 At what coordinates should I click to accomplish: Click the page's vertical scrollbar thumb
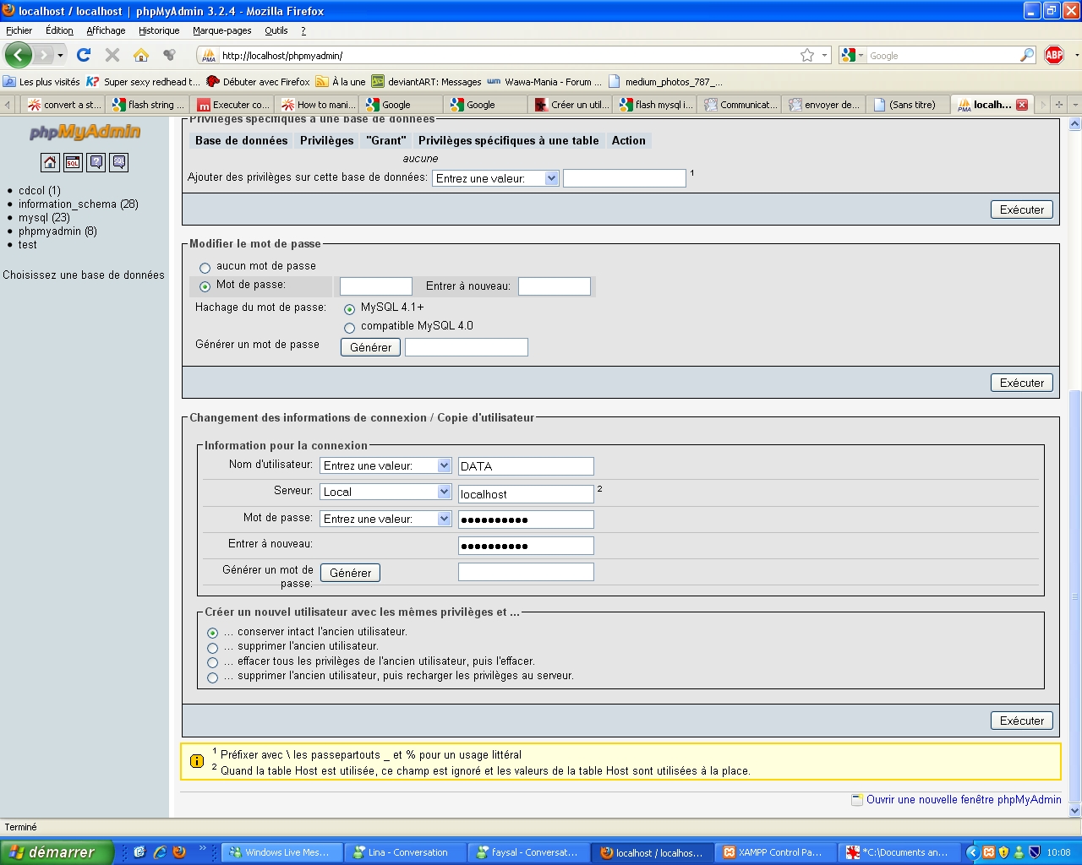1075,591
